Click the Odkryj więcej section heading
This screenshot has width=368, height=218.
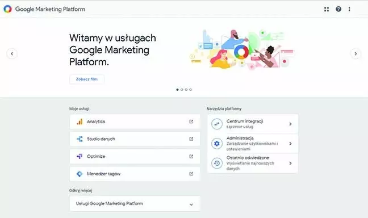pos(81,191)
